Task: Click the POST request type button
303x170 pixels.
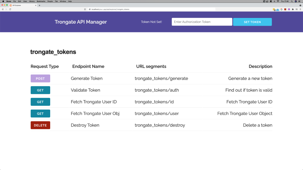Action: (x=40, y=78)
